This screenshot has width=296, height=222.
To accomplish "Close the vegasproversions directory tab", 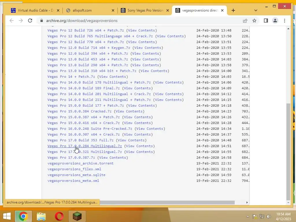I will tap(222, 10).
